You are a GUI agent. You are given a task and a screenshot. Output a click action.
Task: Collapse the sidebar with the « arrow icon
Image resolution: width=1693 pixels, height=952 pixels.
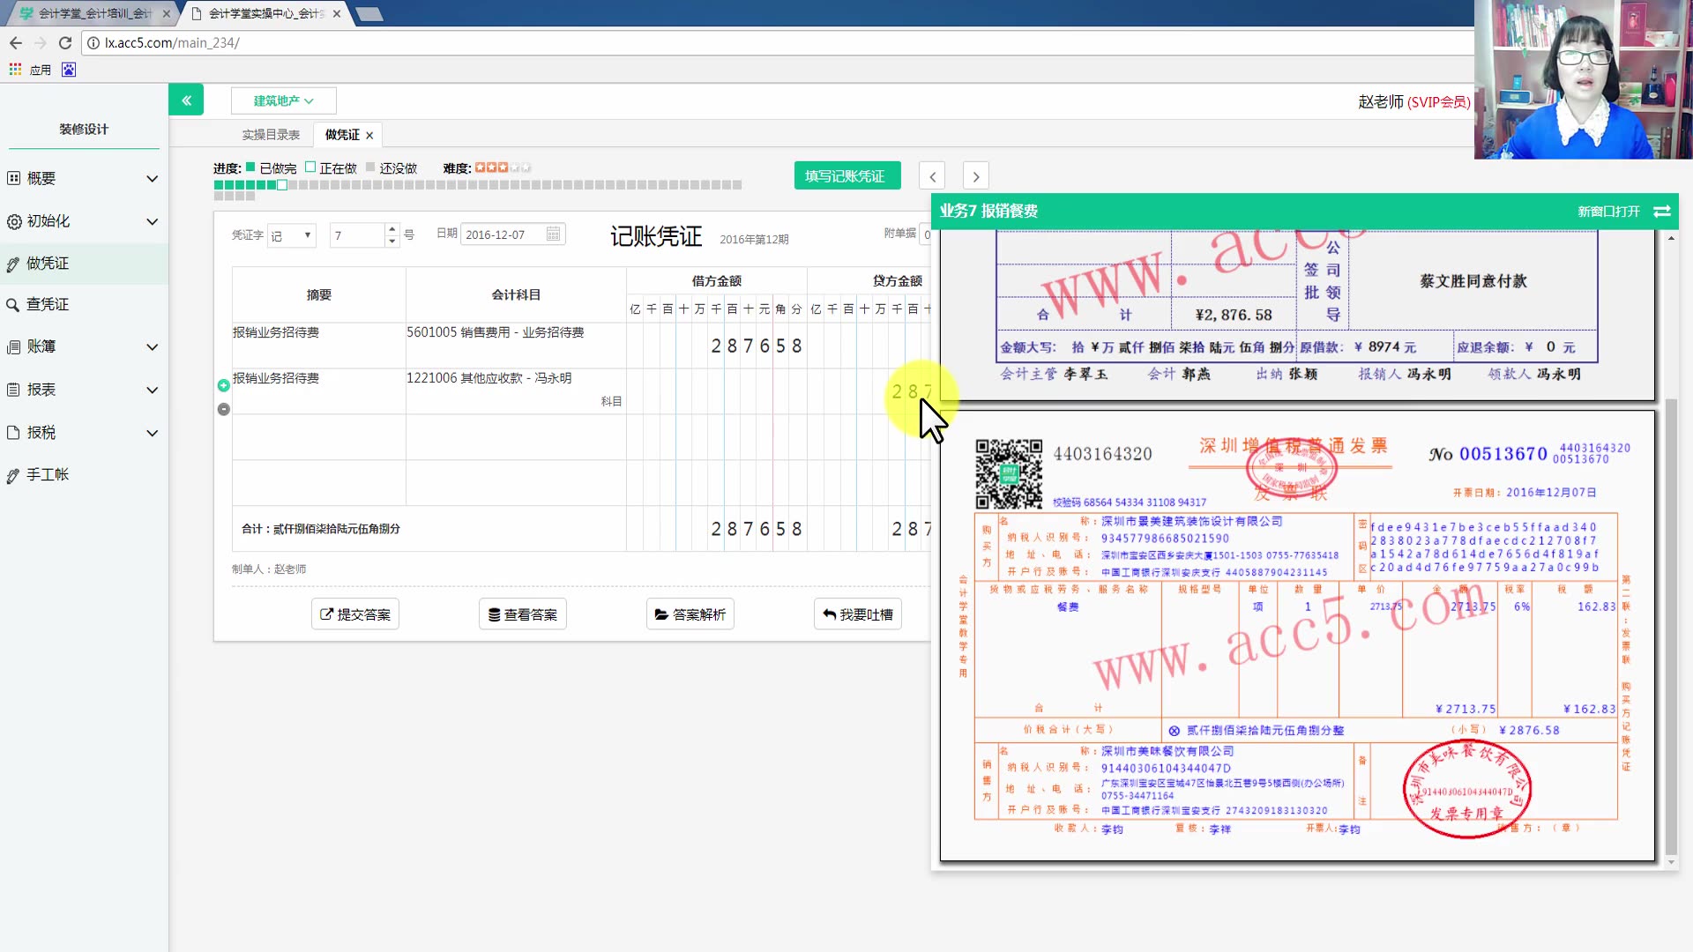[186, 99]
